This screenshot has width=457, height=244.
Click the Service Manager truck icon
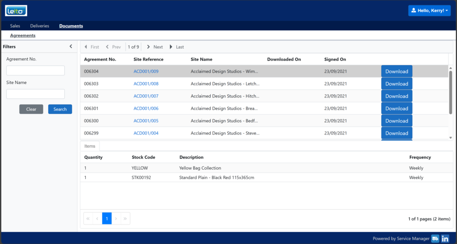435,239
